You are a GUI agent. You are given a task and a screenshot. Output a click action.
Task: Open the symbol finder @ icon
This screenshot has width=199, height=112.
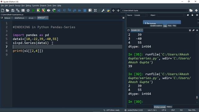(28, 10)
